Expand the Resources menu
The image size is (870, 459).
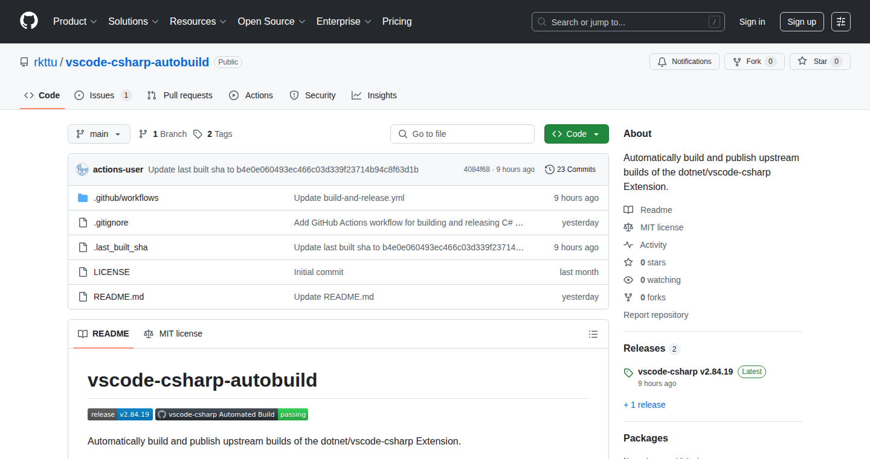198,22
